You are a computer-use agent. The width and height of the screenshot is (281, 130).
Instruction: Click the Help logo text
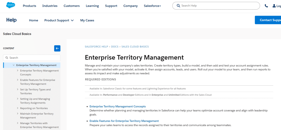(x=12, y=20)
